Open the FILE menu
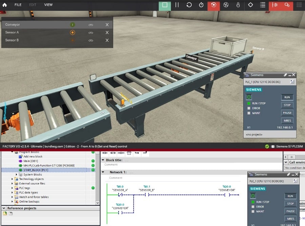 click(x=18, y=5)
